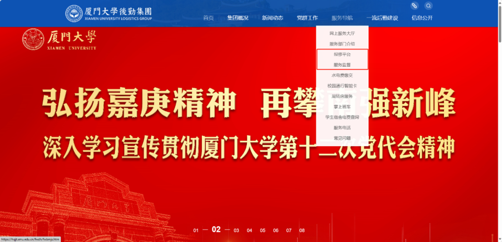Open the 报修平台 repair platform link

point(342,55)
